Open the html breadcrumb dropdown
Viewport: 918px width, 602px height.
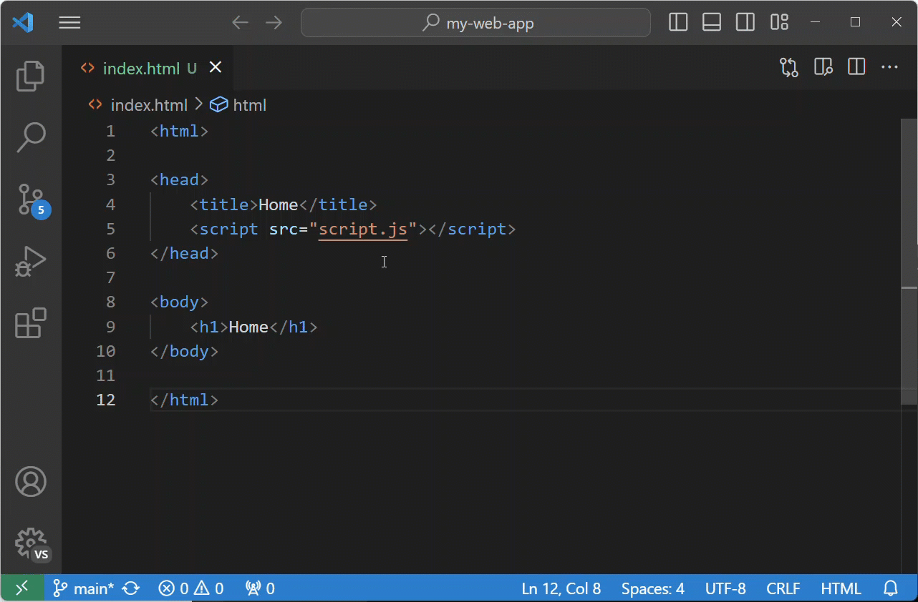tap(250, 104)
